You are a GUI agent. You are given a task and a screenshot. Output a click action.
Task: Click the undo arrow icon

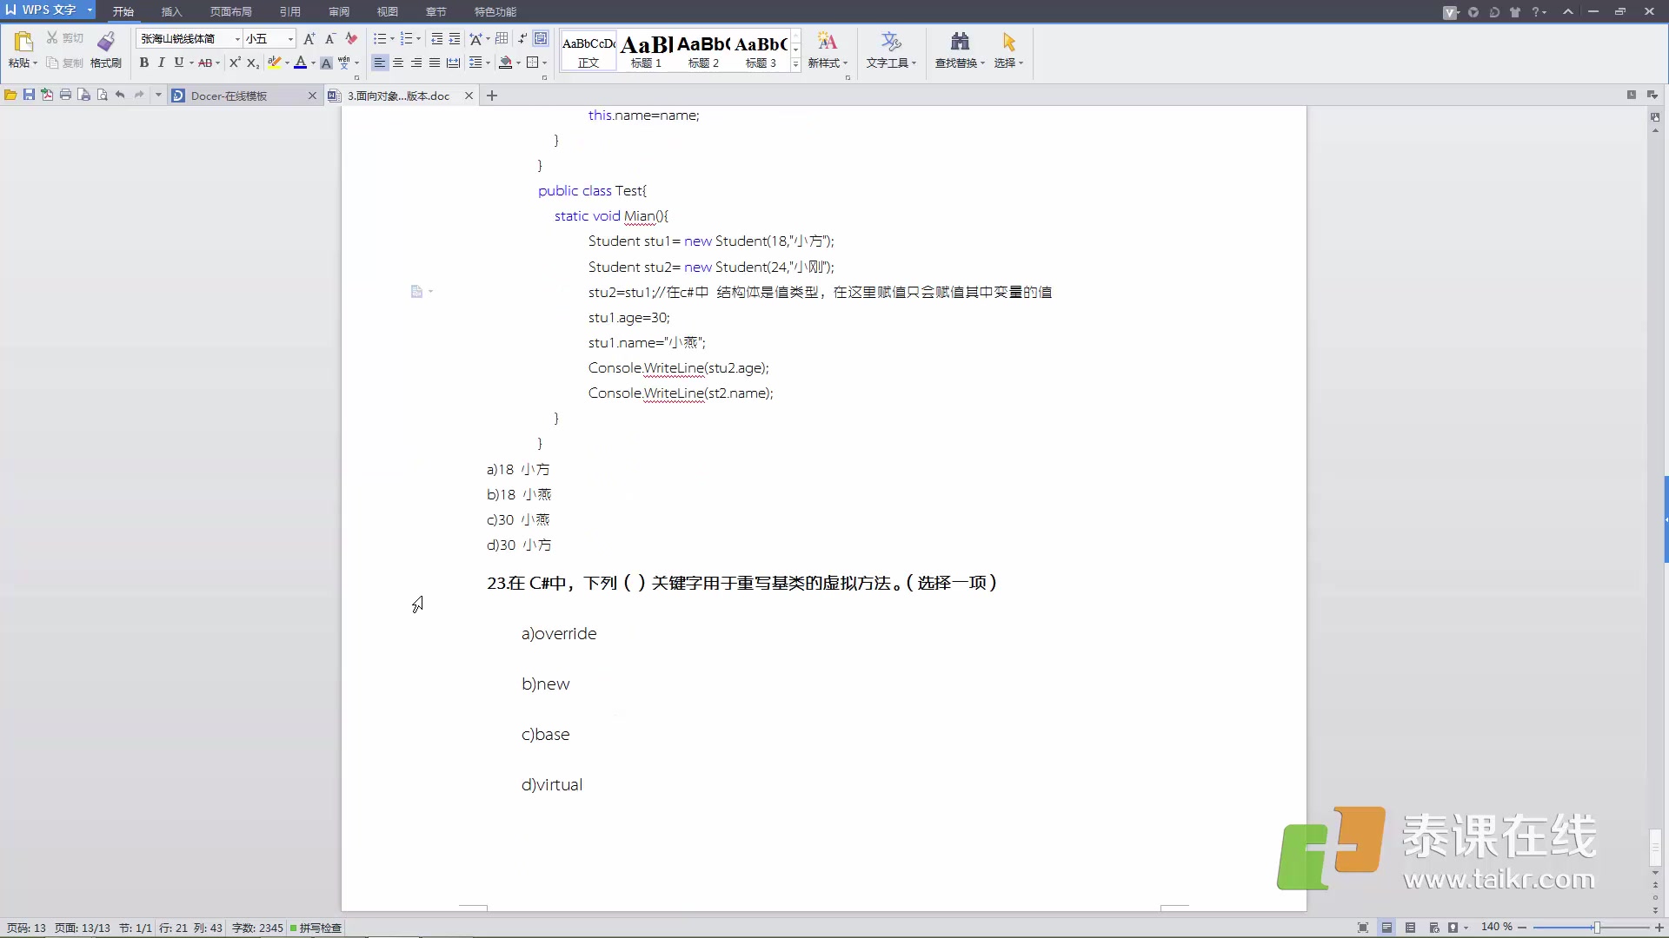click(x=120, y=95)
